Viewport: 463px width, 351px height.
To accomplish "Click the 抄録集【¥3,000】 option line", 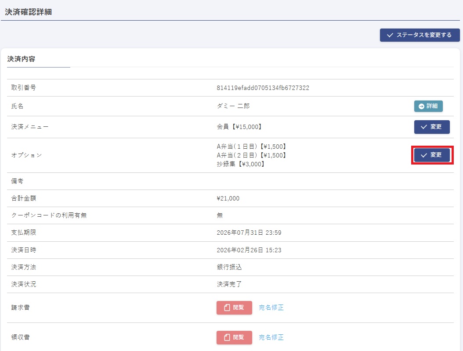I will pyautogui.click(x=241, y=164).
